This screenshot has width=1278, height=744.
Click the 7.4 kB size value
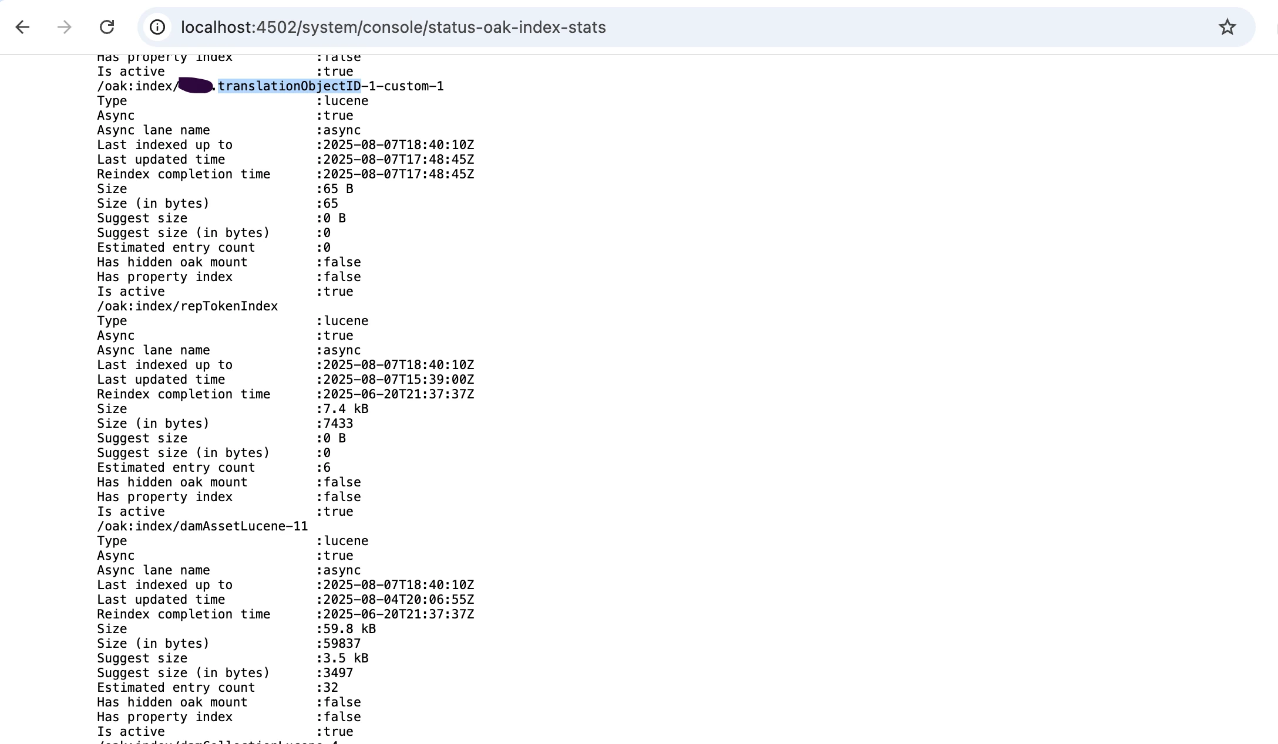click(x=345, y=409)
